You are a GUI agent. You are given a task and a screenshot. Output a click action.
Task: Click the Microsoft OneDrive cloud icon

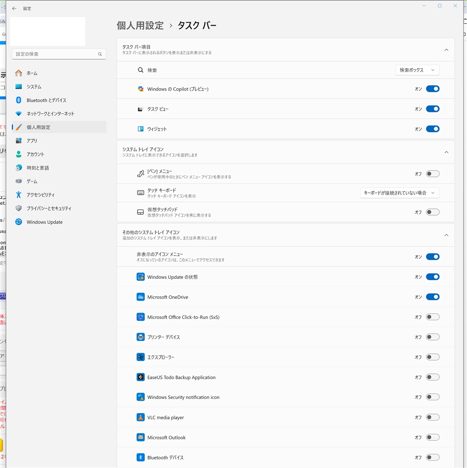(x=141, y=297)
